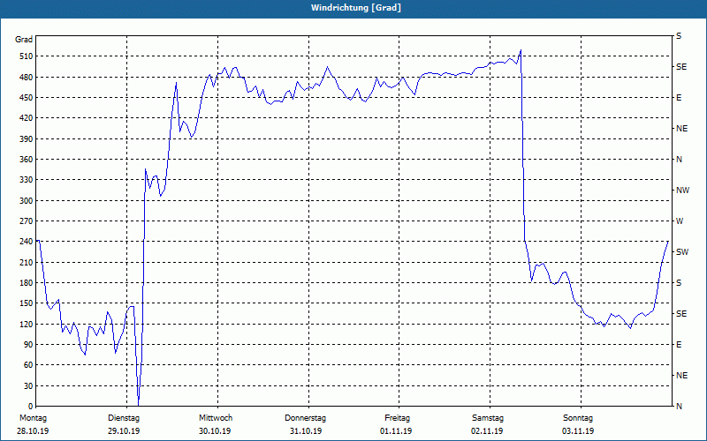Viewport: 707px width, 441px height.
Task: Select the 330 y-axis value
Action: point(27,180)
